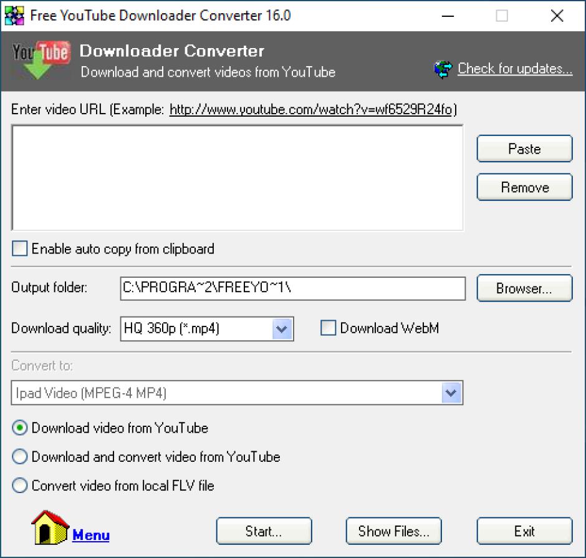Select Download and convert video option
This screenshot has width=586, height=558.
pos(20,457)
